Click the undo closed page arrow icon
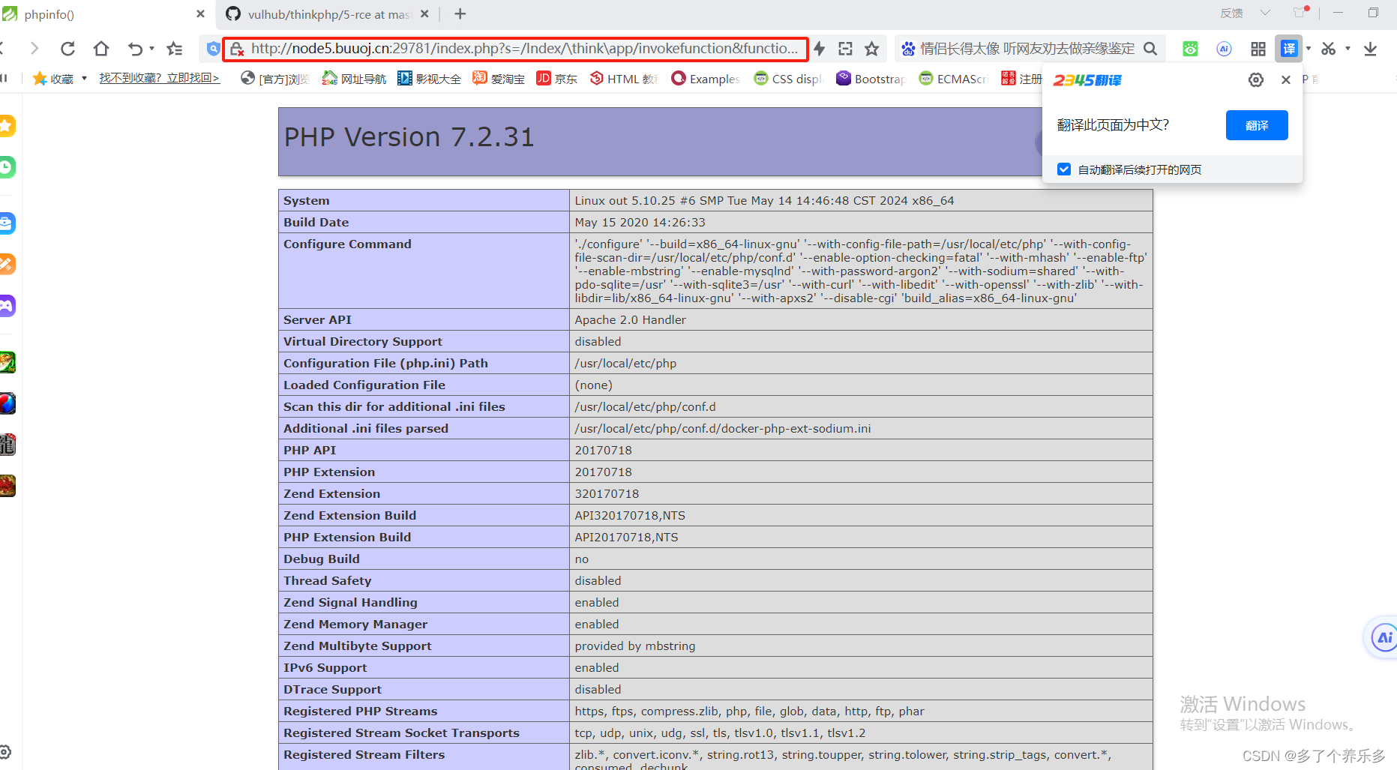This screenshot has height=770, width=1397. [x=135, y=49]
